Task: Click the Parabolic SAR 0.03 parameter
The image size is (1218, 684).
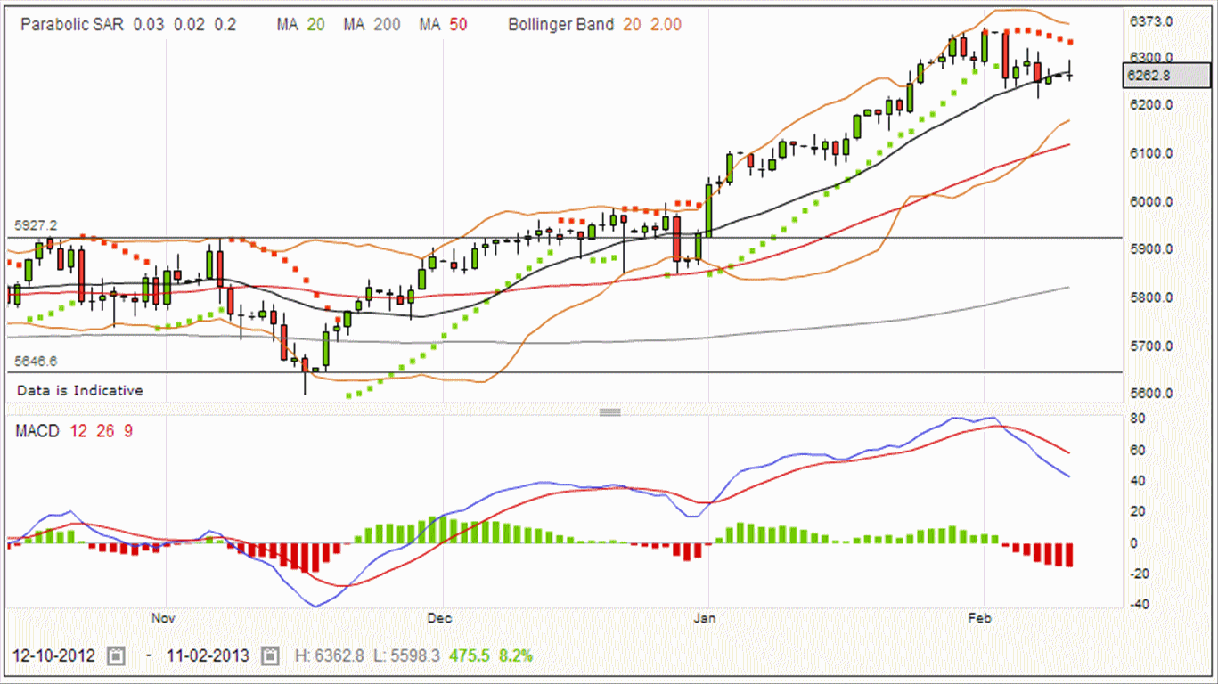Action: [149, 25]
